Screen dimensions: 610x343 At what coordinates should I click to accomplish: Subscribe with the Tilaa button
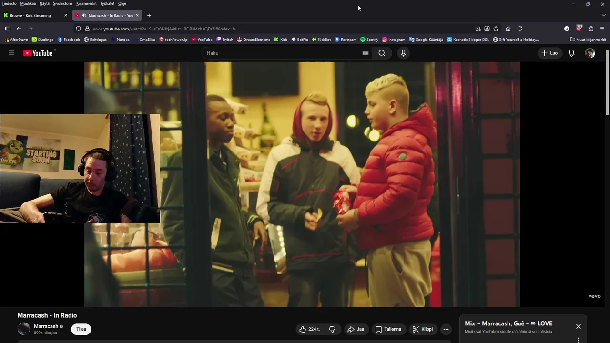[x=81, y=329]
